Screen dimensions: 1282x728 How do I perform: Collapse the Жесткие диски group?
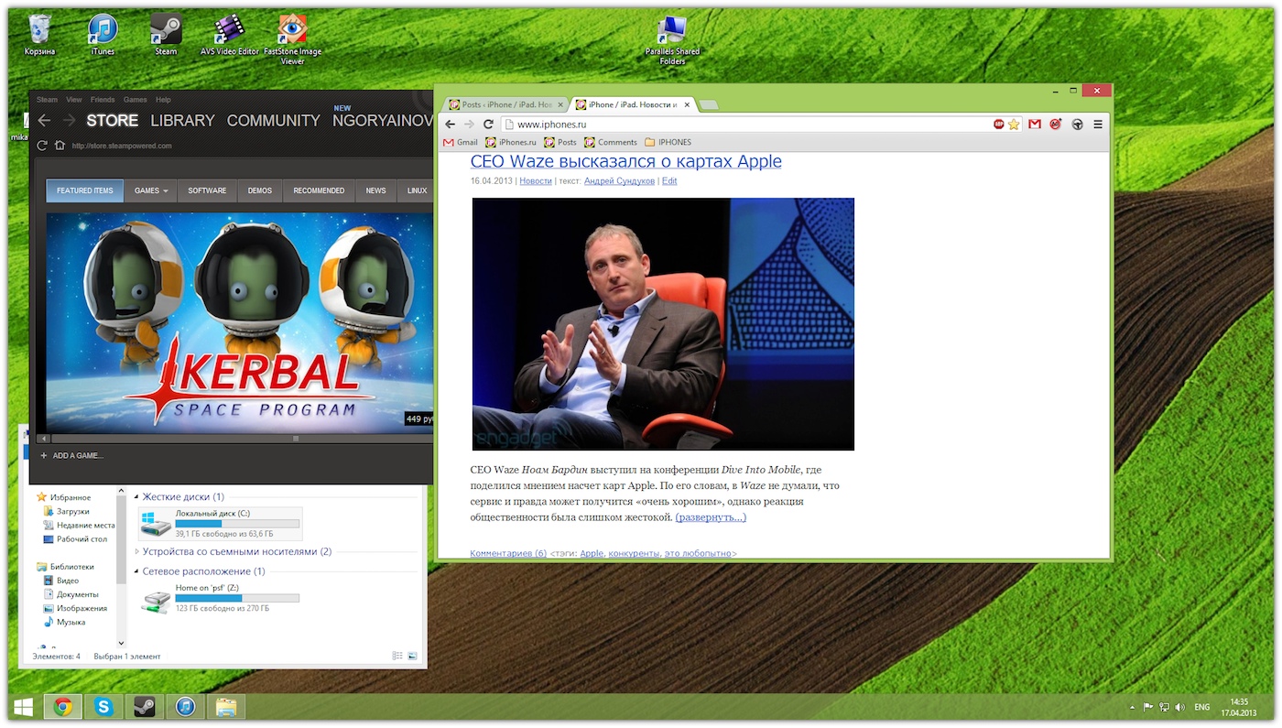click(x=137, y=497)
